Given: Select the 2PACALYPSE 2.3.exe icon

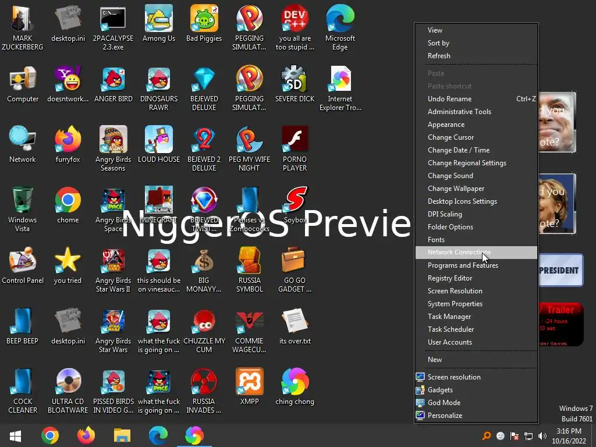Looking at the screenshot, I should click(113, 28).
